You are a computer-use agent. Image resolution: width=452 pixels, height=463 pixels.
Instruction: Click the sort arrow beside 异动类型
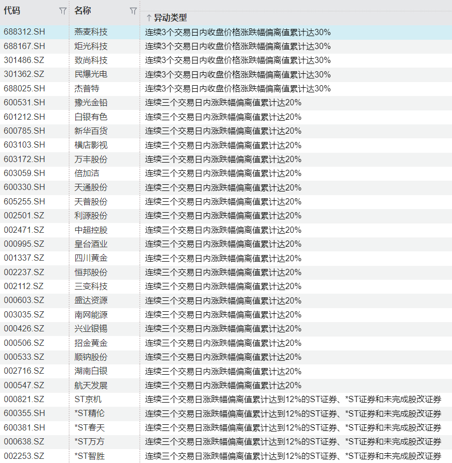(149, 18)
